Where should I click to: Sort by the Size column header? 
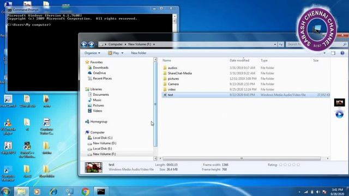[316, 60]
